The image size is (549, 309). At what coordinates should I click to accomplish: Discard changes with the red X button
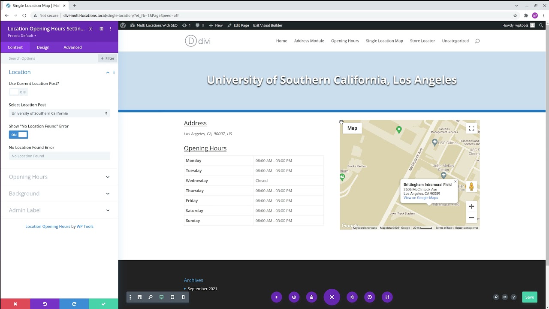pyautogui.click(x=15, y=304)
